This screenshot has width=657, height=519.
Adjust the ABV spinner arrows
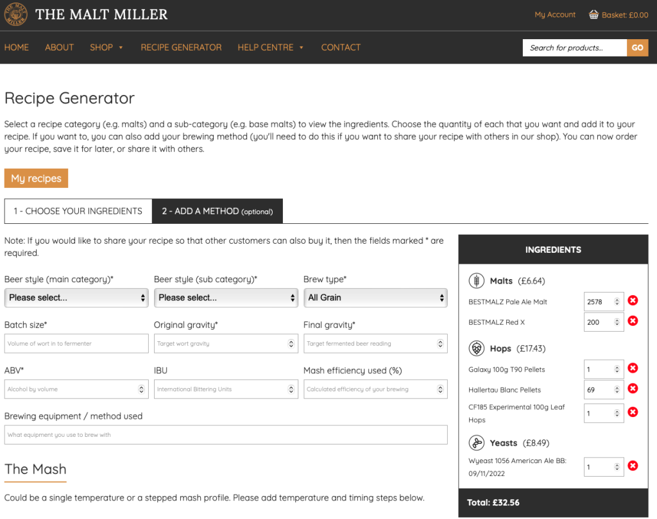coord(141,389)
